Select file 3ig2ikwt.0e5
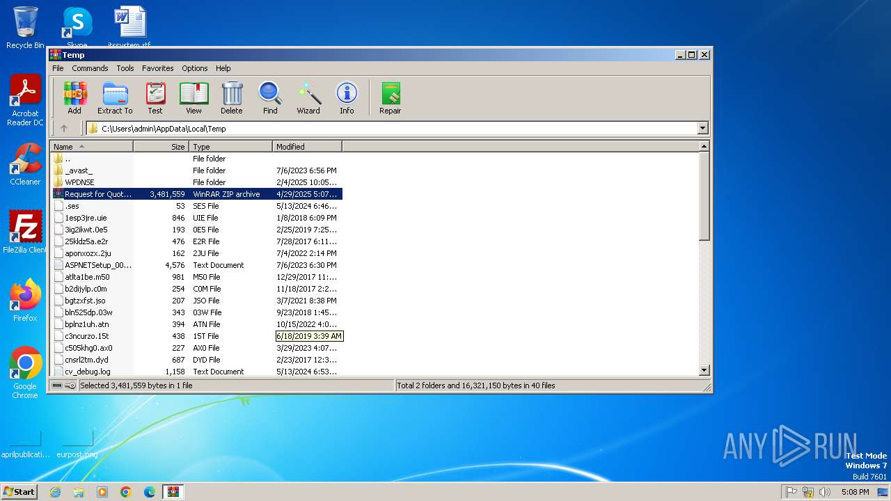This screenshot has width=891, height=501. pyautogui.click(x=196, y=230)
